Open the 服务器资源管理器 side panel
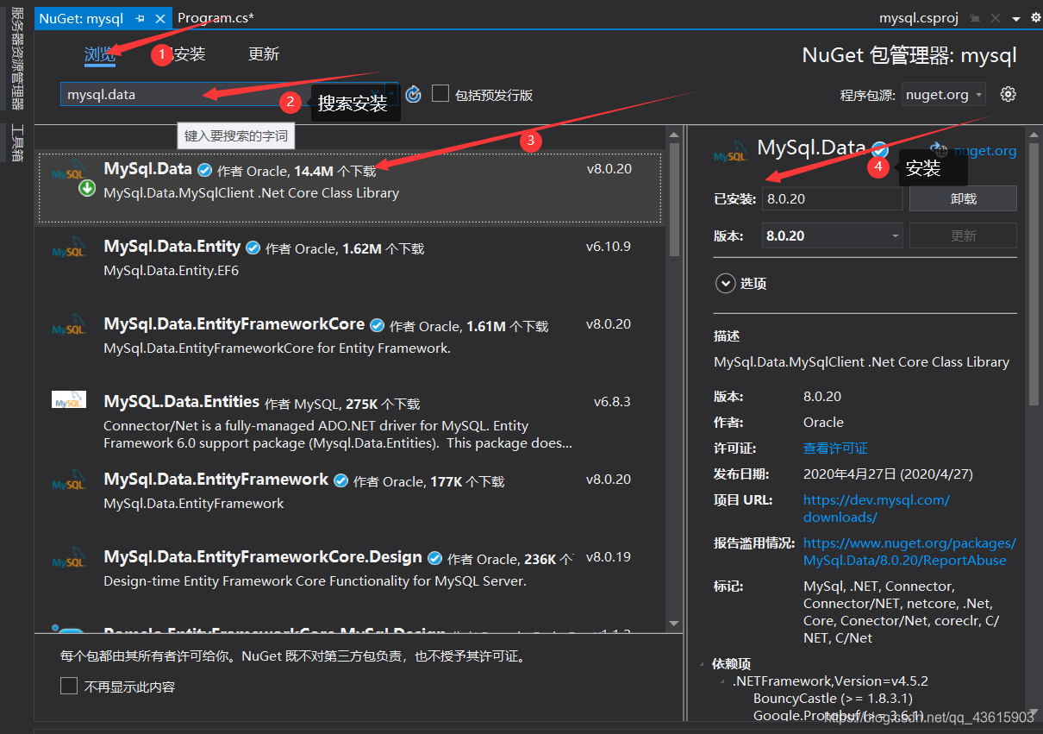 click(x=16, y=58)
